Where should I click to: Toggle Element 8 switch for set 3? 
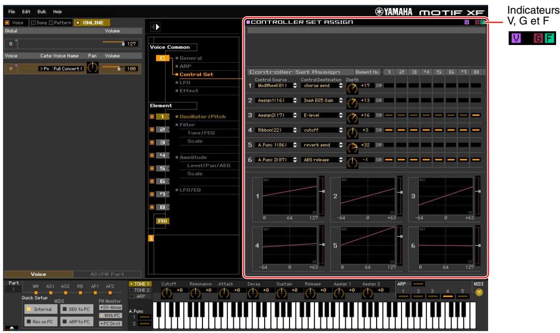[476, 115]
